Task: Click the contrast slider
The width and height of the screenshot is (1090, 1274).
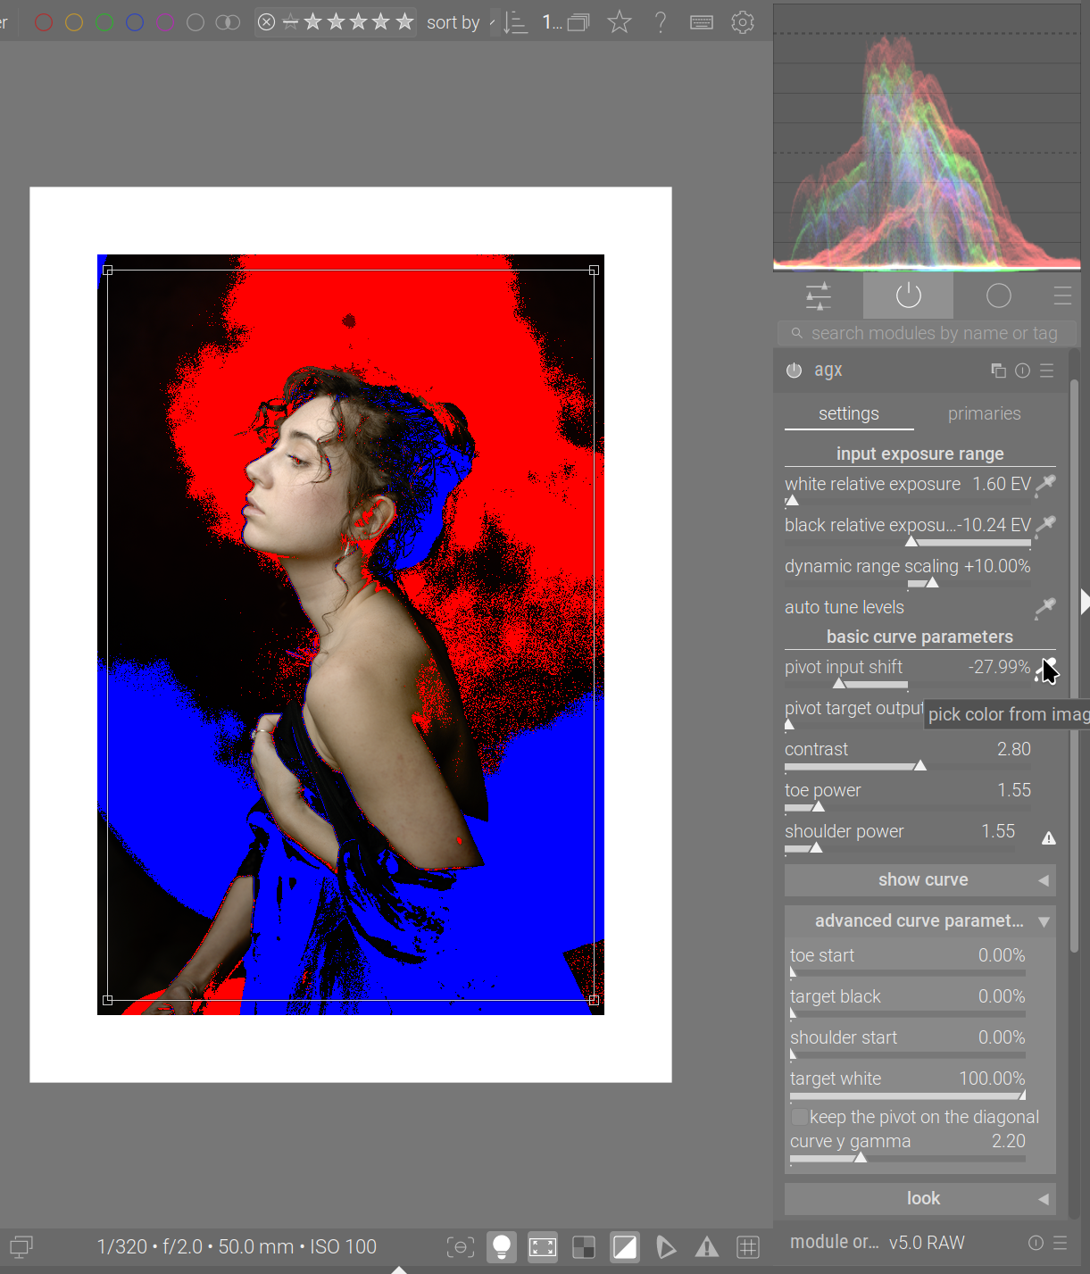Action: 907,765
